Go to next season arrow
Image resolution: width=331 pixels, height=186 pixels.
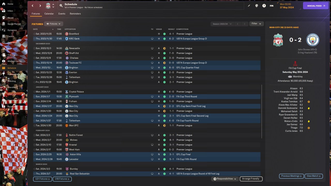coord(245,24)
